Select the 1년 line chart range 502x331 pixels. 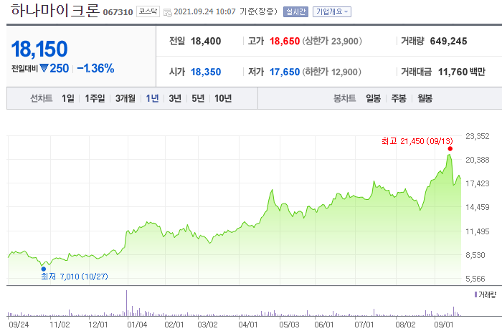152,98
